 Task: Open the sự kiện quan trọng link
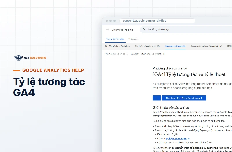pyautogui.click(x=176, y=138)
